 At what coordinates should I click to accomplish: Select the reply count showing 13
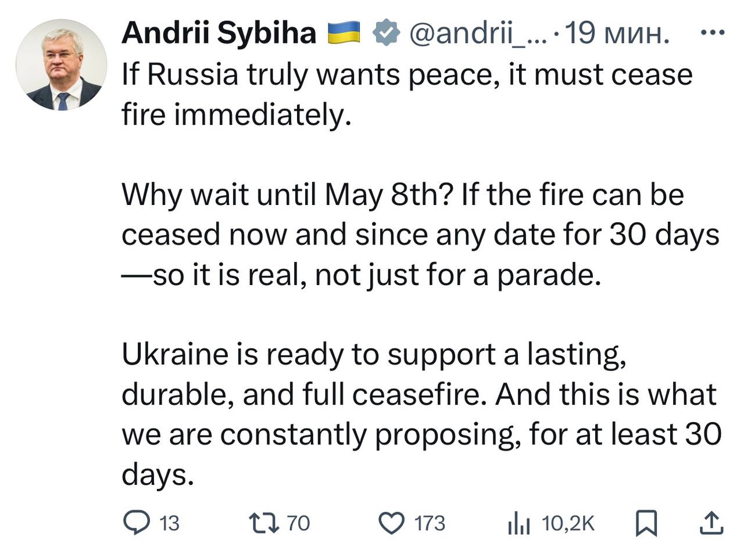(167, 523)
